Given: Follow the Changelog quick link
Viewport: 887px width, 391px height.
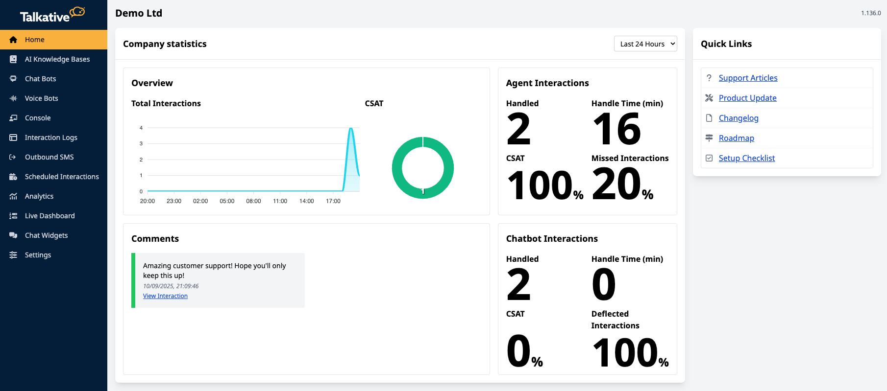Looking at the screenshot, I should pyautogui.click(x=738, y=118).
